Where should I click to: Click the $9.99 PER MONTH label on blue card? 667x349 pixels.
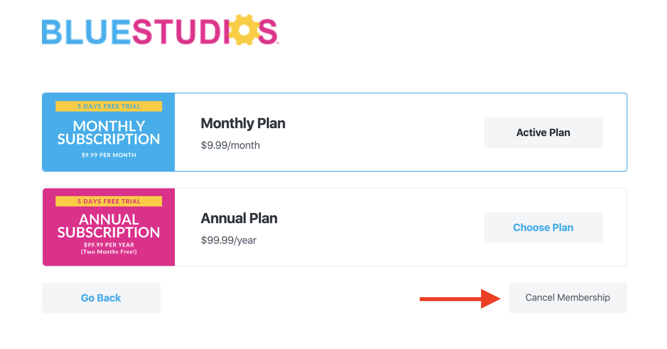109,155
